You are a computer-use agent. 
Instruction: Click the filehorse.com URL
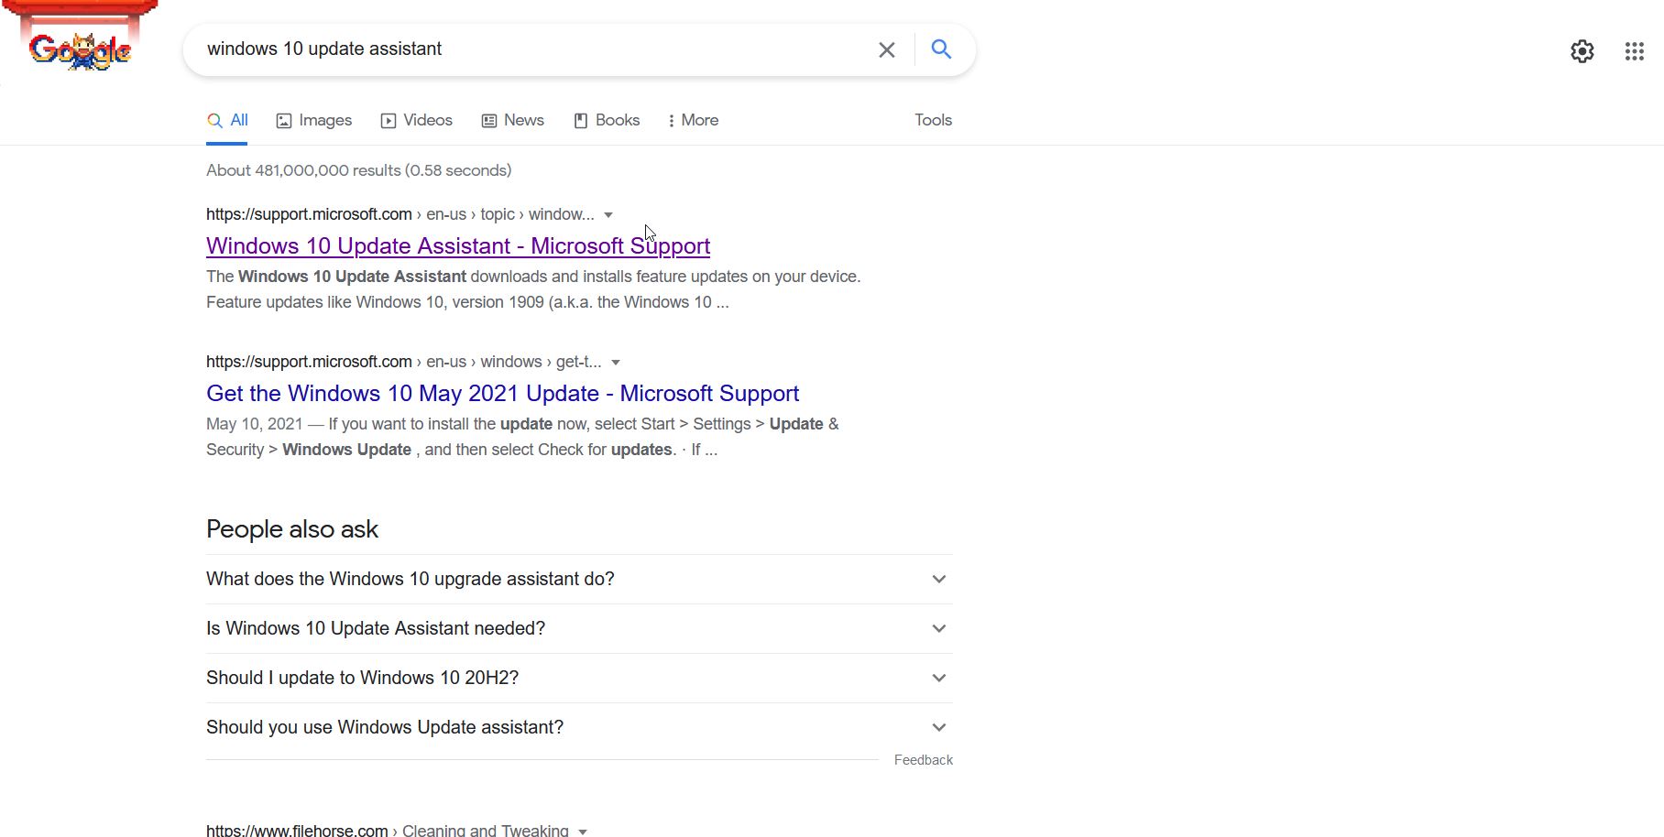(297, 830)
